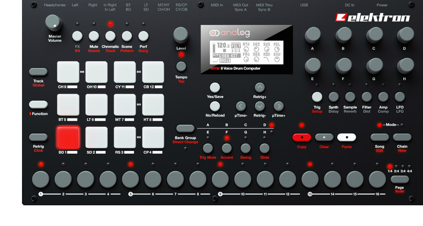Click data knob G

374,66
